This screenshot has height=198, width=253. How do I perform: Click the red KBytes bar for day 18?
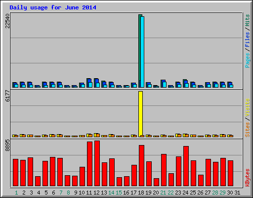pyautogui.click(x=141, y=166)
